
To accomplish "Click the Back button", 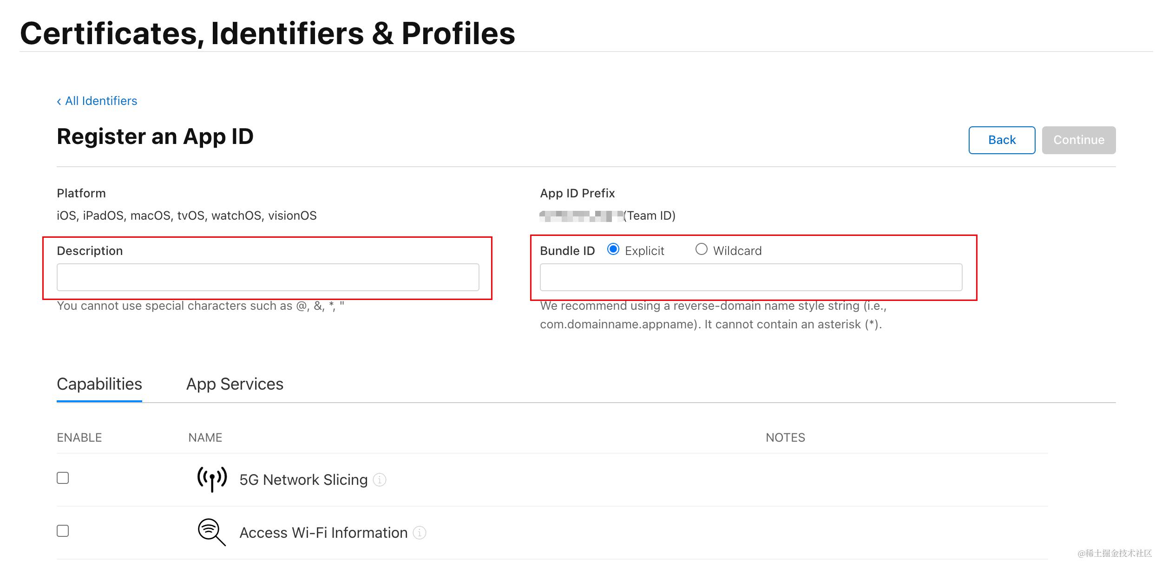I will (1002, 140).
